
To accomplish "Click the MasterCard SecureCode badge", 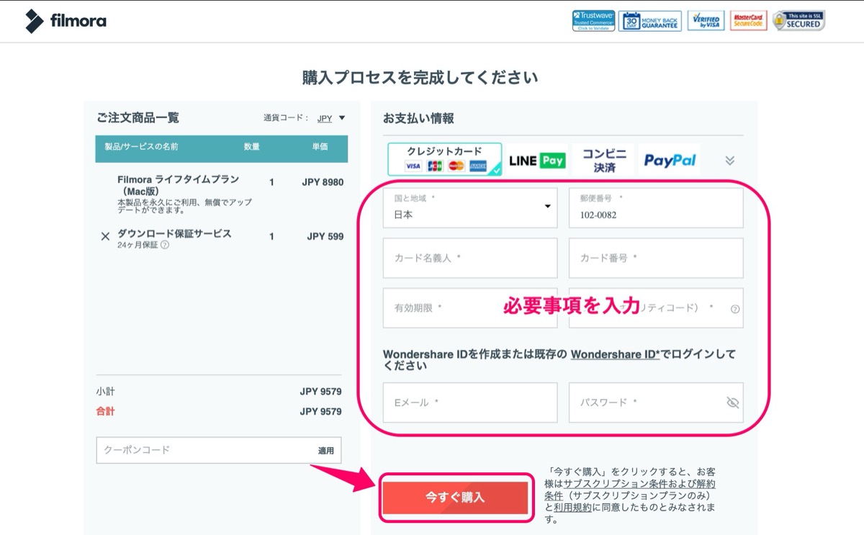I will [749, 21].
